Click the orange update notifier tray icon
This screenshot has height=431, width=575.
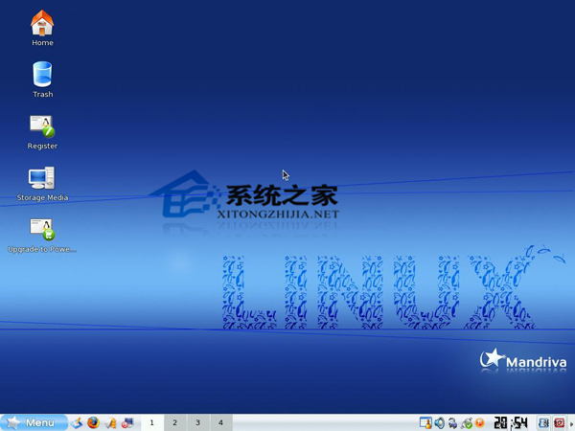tap(479, 422)
